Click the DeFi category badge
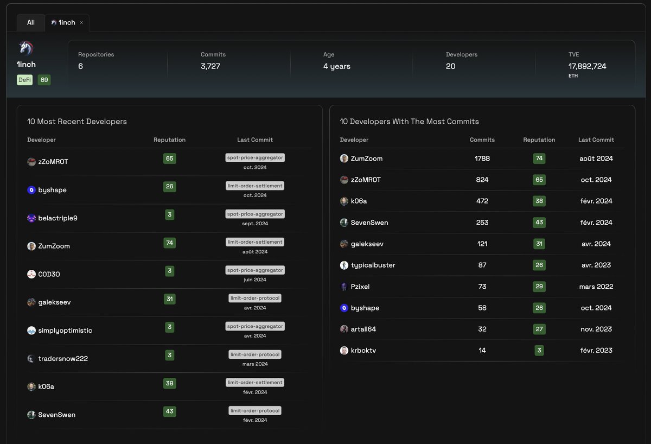 25,80
